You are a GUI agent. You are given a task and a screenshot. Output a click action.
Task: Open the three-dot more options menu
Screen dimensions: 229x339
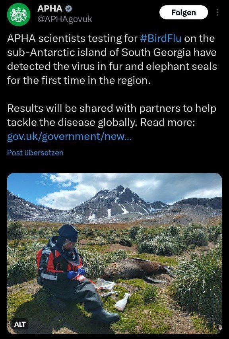coord(217,13)
